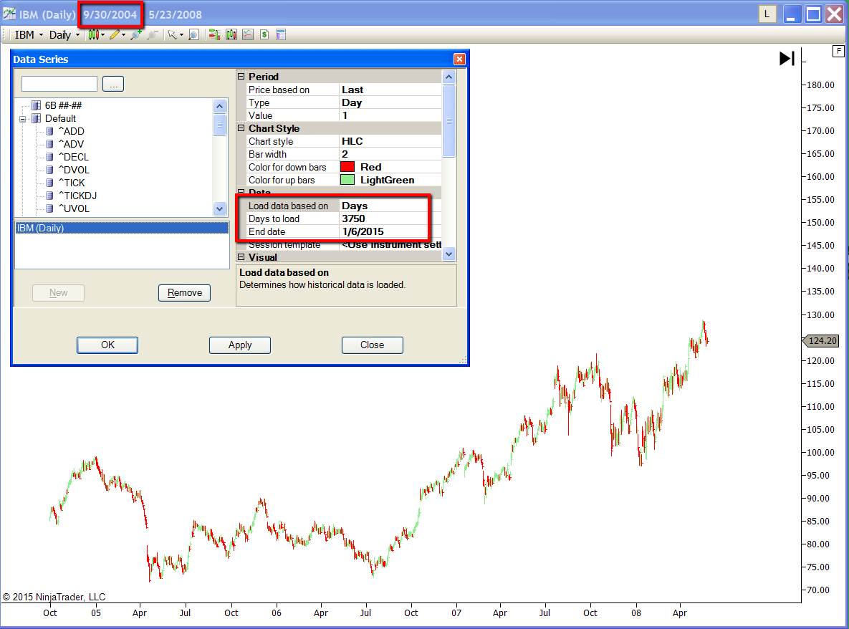Click the instrument search input field

(x=59, y=84)
